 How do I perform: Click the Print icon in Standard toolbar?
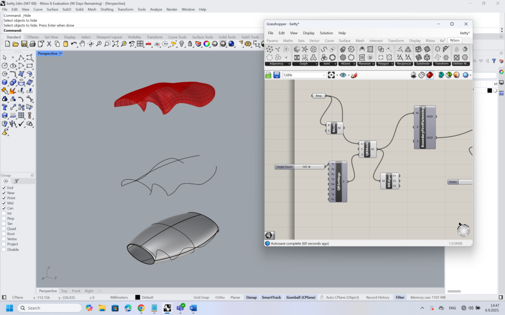pyautogui.click(x=33, y=44)
